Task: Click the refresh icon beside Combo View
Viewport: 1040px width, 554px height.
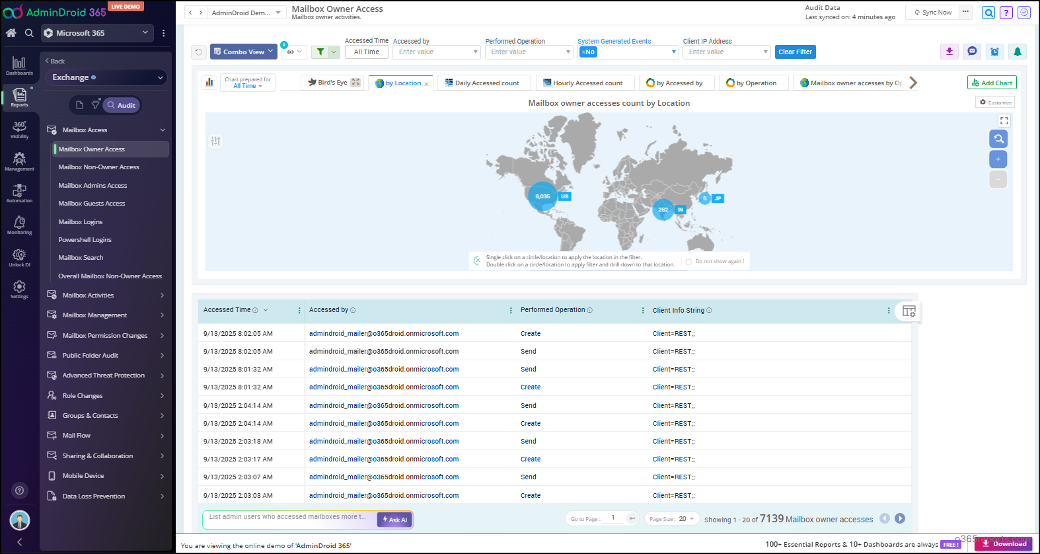Action: (x=198, y=52)
